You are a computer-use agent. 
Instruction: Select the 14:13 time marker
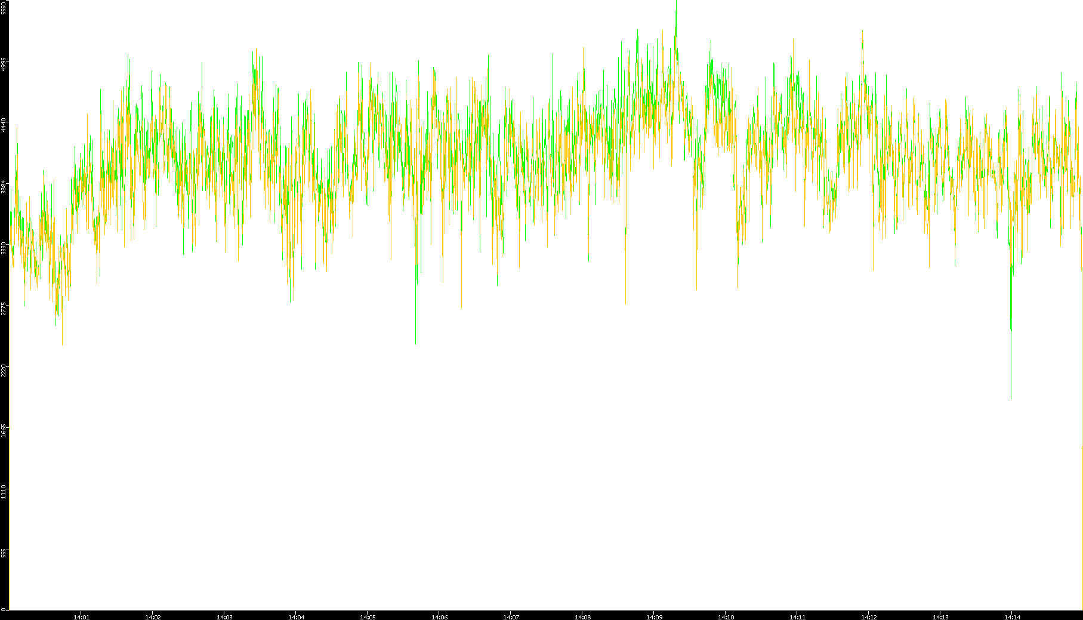point(940,617)
